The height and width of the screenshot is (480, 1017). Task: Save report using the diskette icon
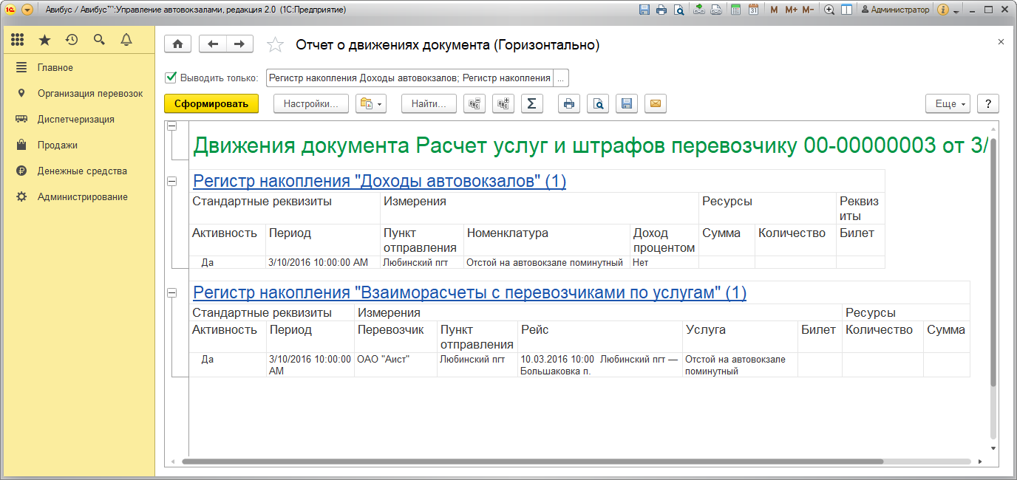tap(626, 104)
